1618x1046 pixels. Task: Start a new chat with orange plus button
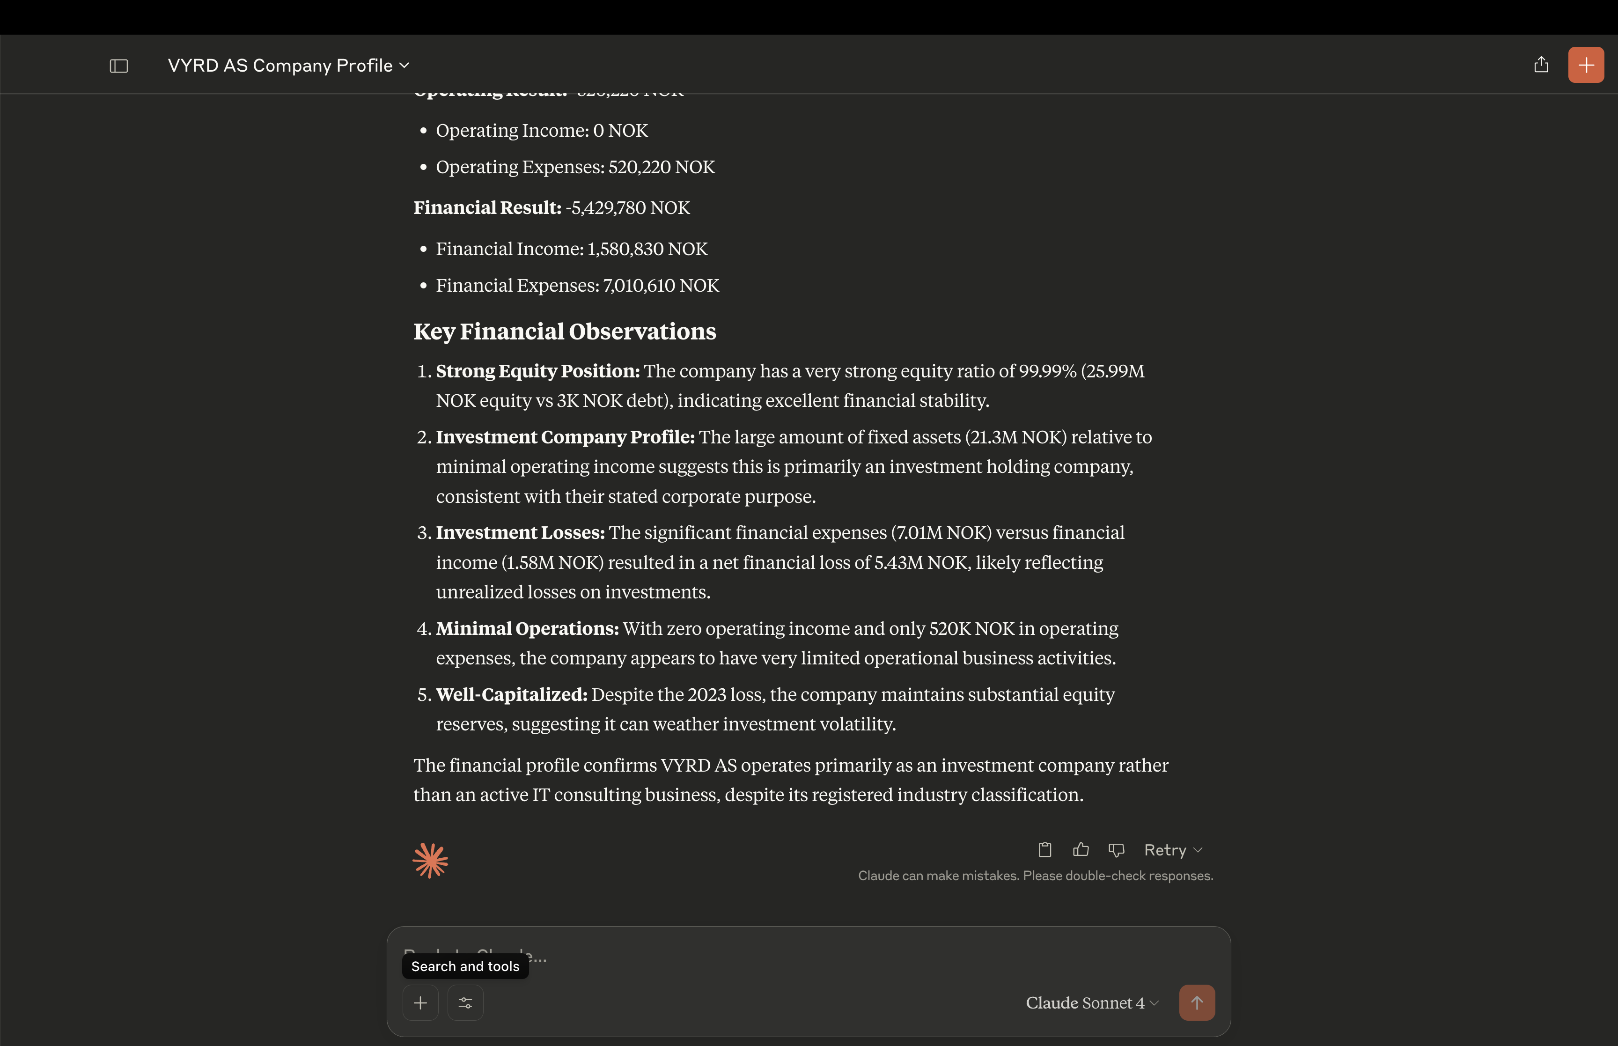1585,65
